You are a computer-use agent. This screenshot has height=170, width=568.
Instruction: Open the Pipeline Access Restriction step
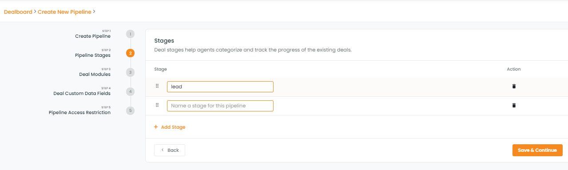tap(79, 113)
